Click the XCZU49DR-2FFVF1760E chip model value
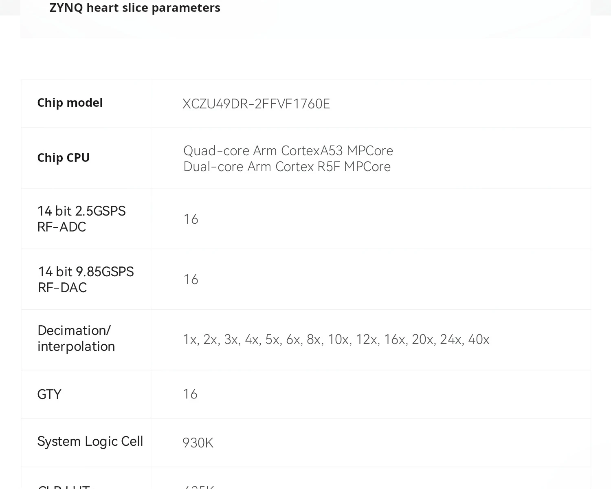The height and width of the screenshot is (489, 611). click(256, 104)
